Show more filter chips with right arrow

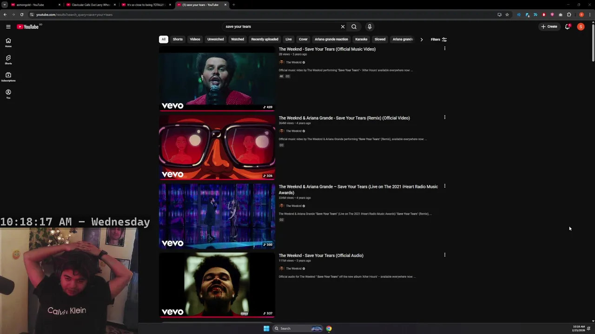click(422, 39)
